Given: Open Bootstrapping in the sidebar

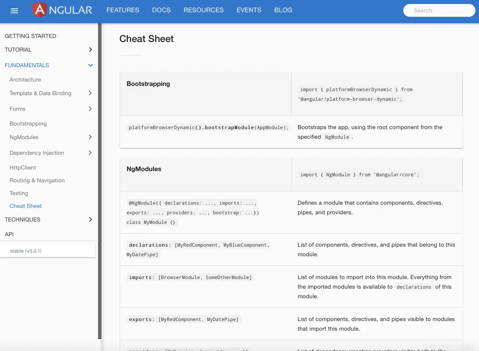Looking at the screenshot, I should [x=28, y=124].
